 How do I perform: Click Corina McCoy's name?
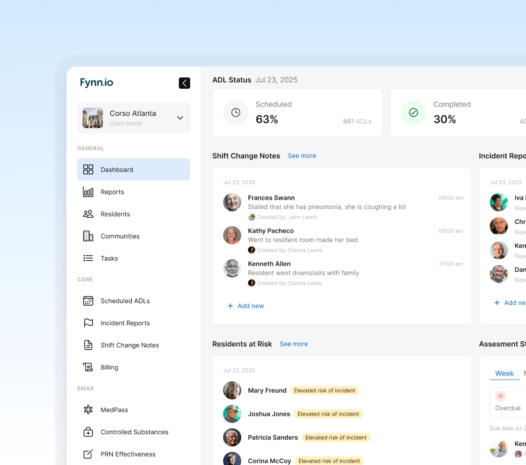pyautogui.click(x=269, y=461)
